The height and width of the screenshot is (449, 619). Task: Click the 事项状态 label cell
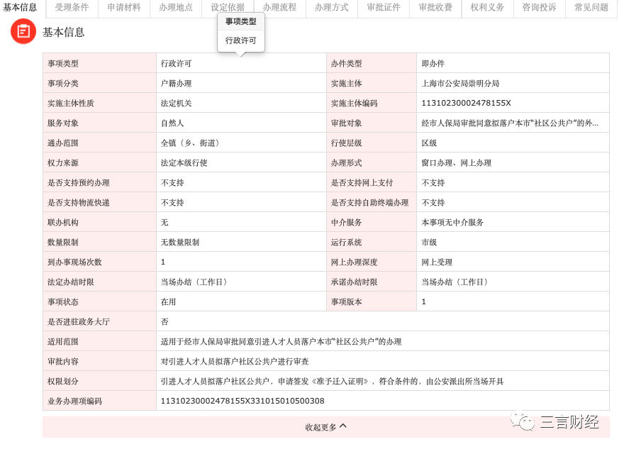99,301
